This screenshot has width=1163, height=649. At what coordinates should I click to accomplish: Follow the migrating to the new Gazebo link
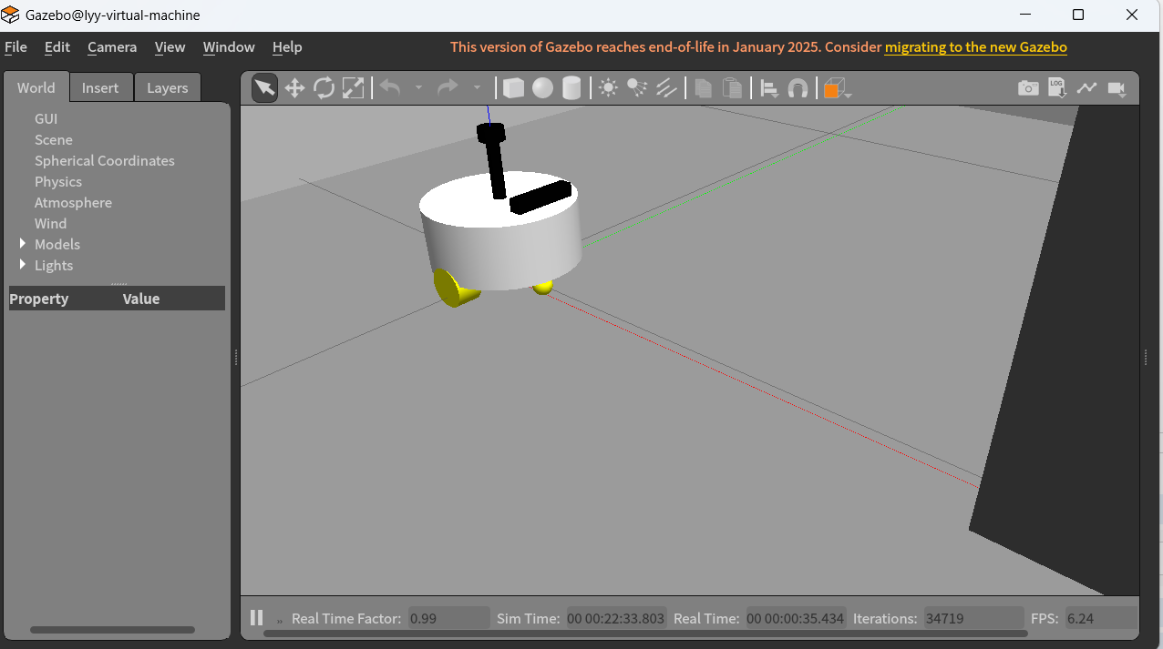coord(976,47)
